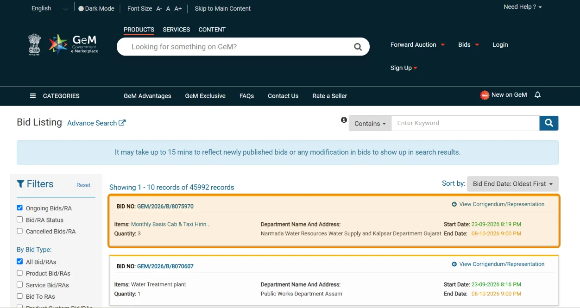This screenshot has height=308, width=580.
Task: Click the GeM product search field
Action: [x=236, y=47]
